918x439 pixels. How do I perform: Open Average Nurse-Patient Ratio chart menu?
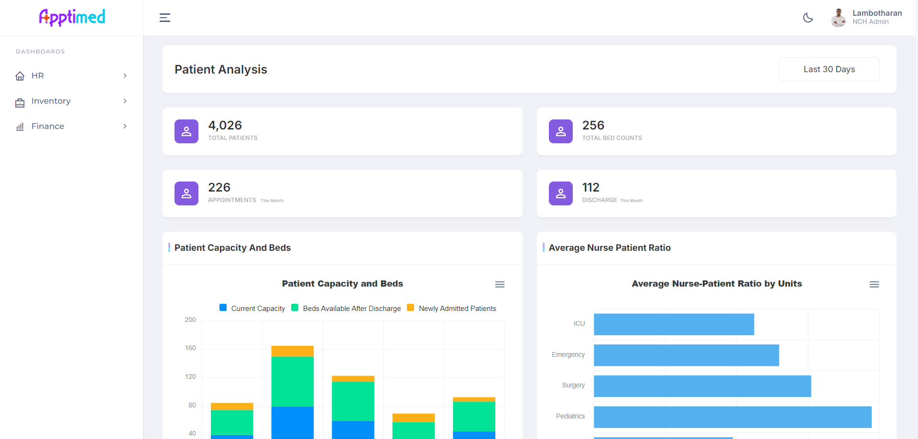874,284
